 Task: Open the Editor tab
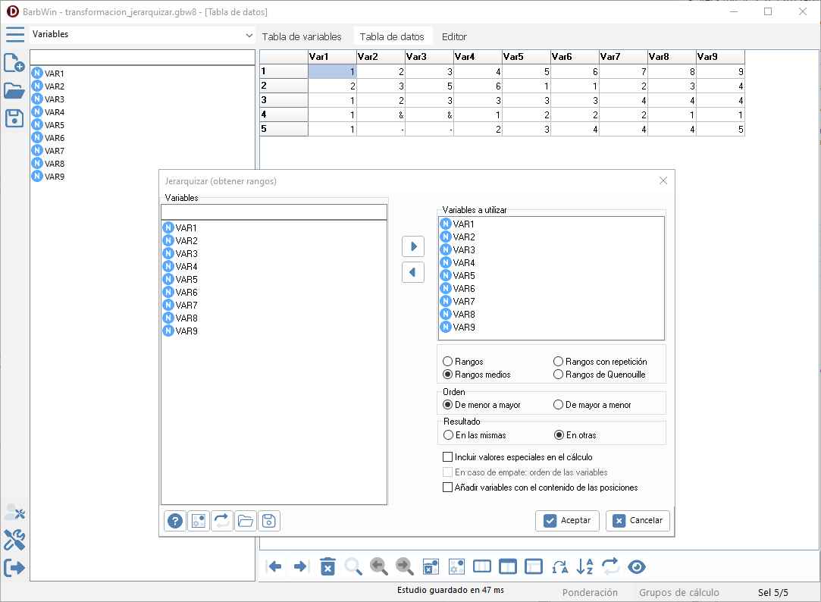click(454, 36)
